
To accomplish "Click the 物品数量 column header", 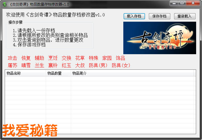I will click(58, 74).
